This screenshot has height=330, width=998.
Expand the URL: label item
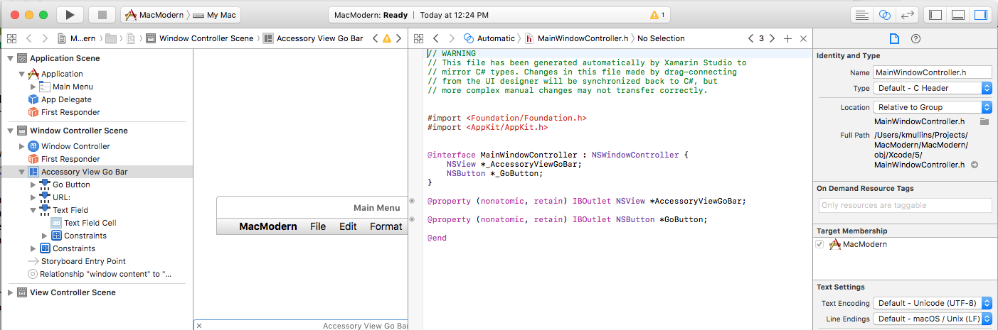coord(33,197)
